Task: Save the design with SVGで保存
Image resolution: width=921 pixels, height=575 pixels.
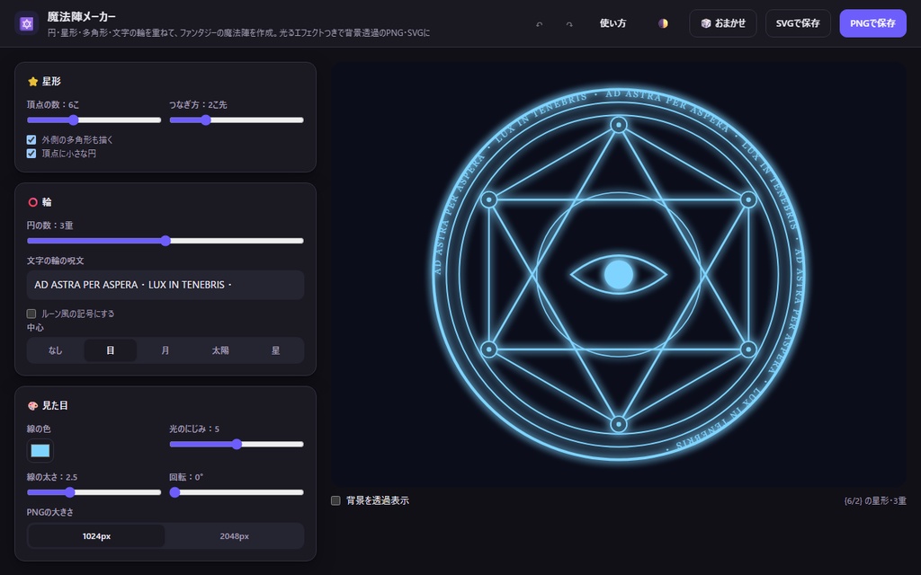Action: (x=798, y=23)
